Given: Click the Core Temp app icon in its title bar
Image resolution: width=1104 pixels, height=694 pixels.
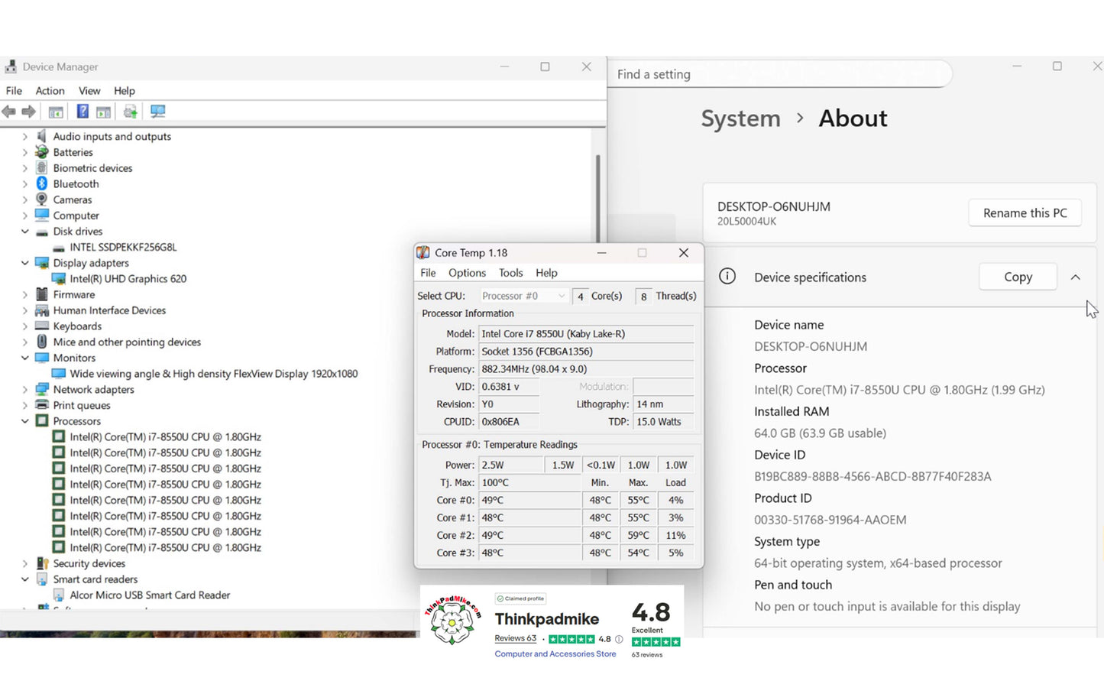Looking at the screenshot, I should (423, 253).
